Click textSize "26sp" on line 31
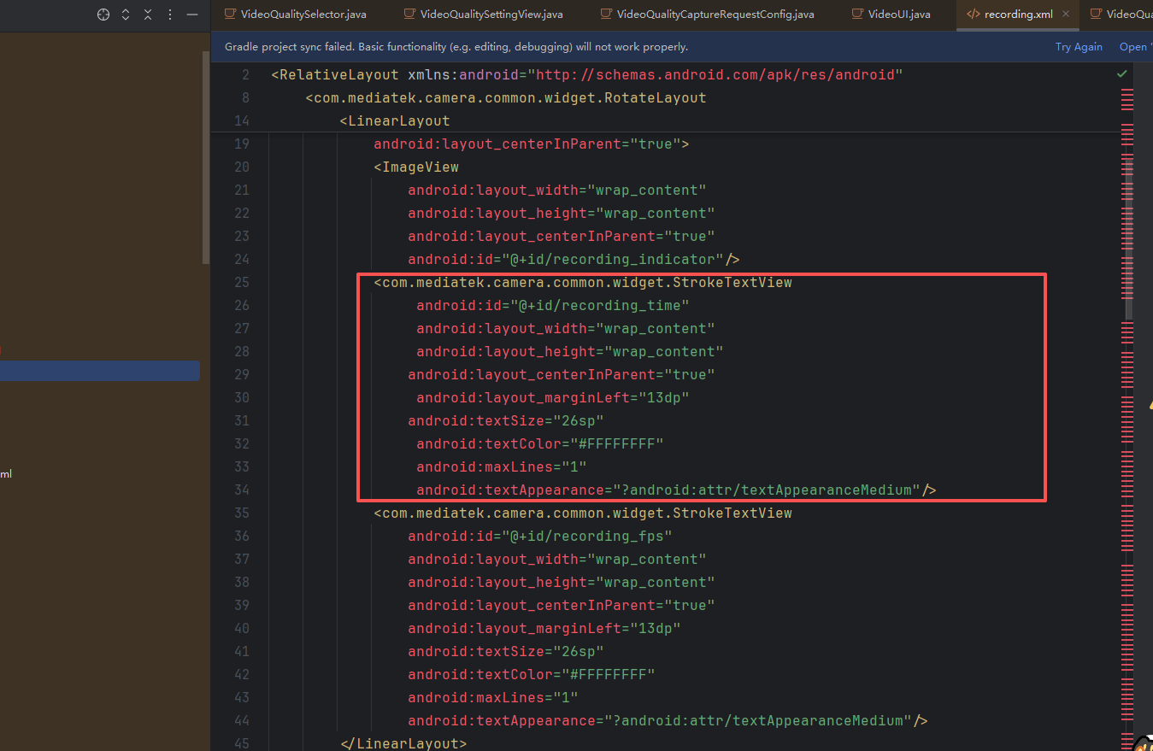 (x=506, y=421)
